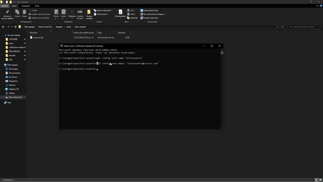Click the cmd.exe title bar icon
This screenshot has height=182, width=323.
click(x=62, y=46)
